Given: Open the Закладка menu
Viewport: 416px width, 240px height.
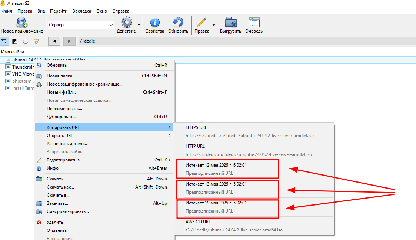Looking at the screenshot, I should [x=82, y=11].
